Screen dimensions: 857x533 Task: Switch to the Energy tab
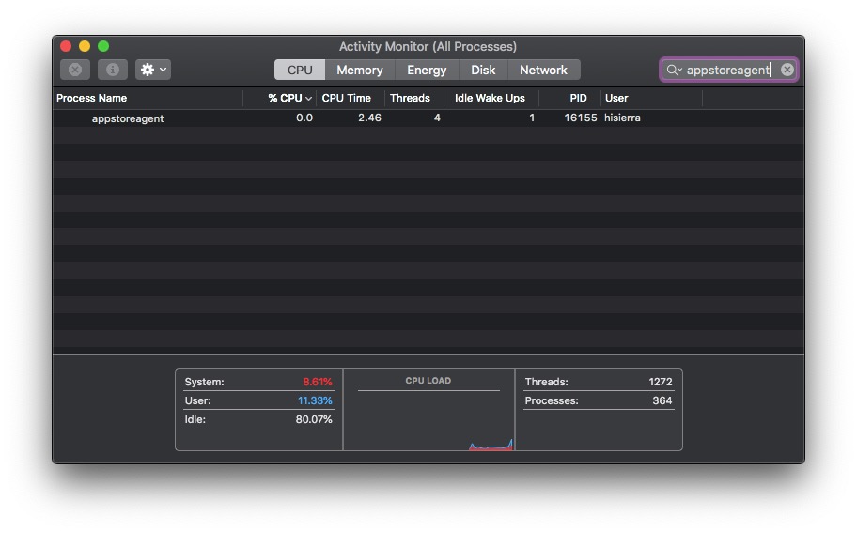(x=427, y=70)
